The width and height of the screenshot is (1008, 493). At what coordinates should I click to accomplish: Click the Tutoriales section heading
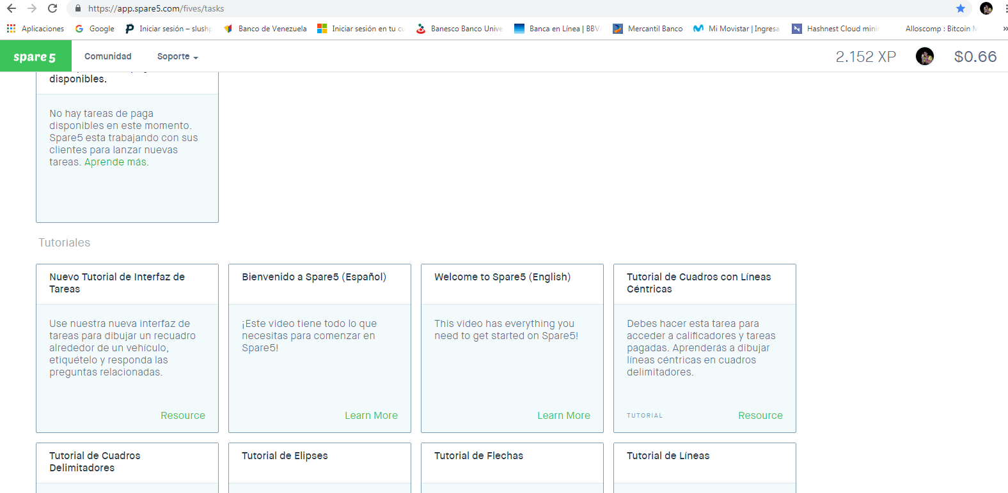point(65,243)
